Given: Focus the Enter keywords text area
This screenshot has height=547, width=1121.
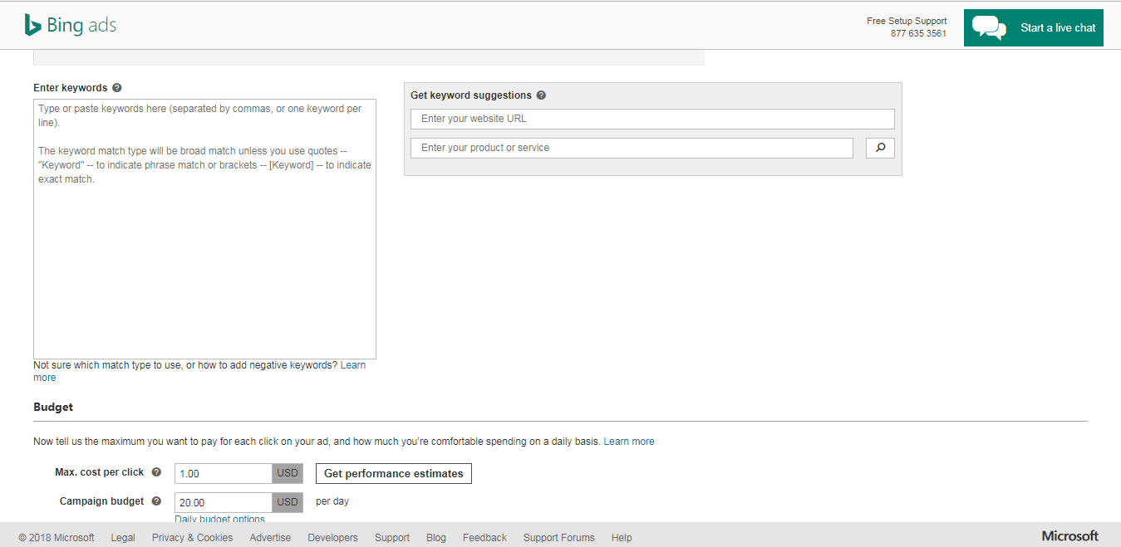Looking at the screenshot, I should coord(204,249).
